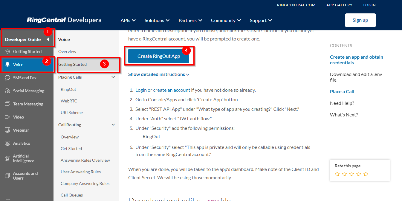Collapse the Call Routing section chevron

pyautogui.click(x=113, y=125)
